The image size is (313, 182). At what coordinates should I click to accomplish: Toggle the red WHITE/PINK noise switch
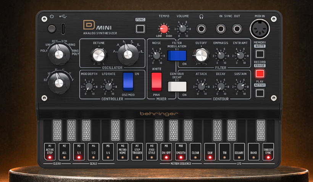click(x=157, y=82)
